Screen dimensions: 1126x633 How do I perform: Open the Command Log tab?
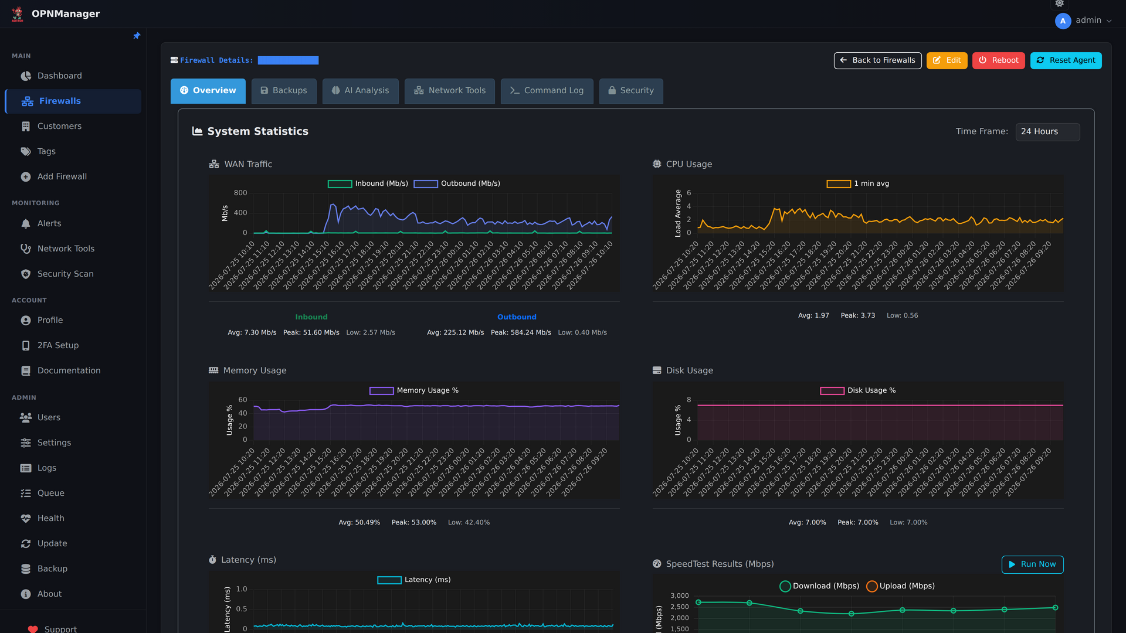click(x=547, y=91)
